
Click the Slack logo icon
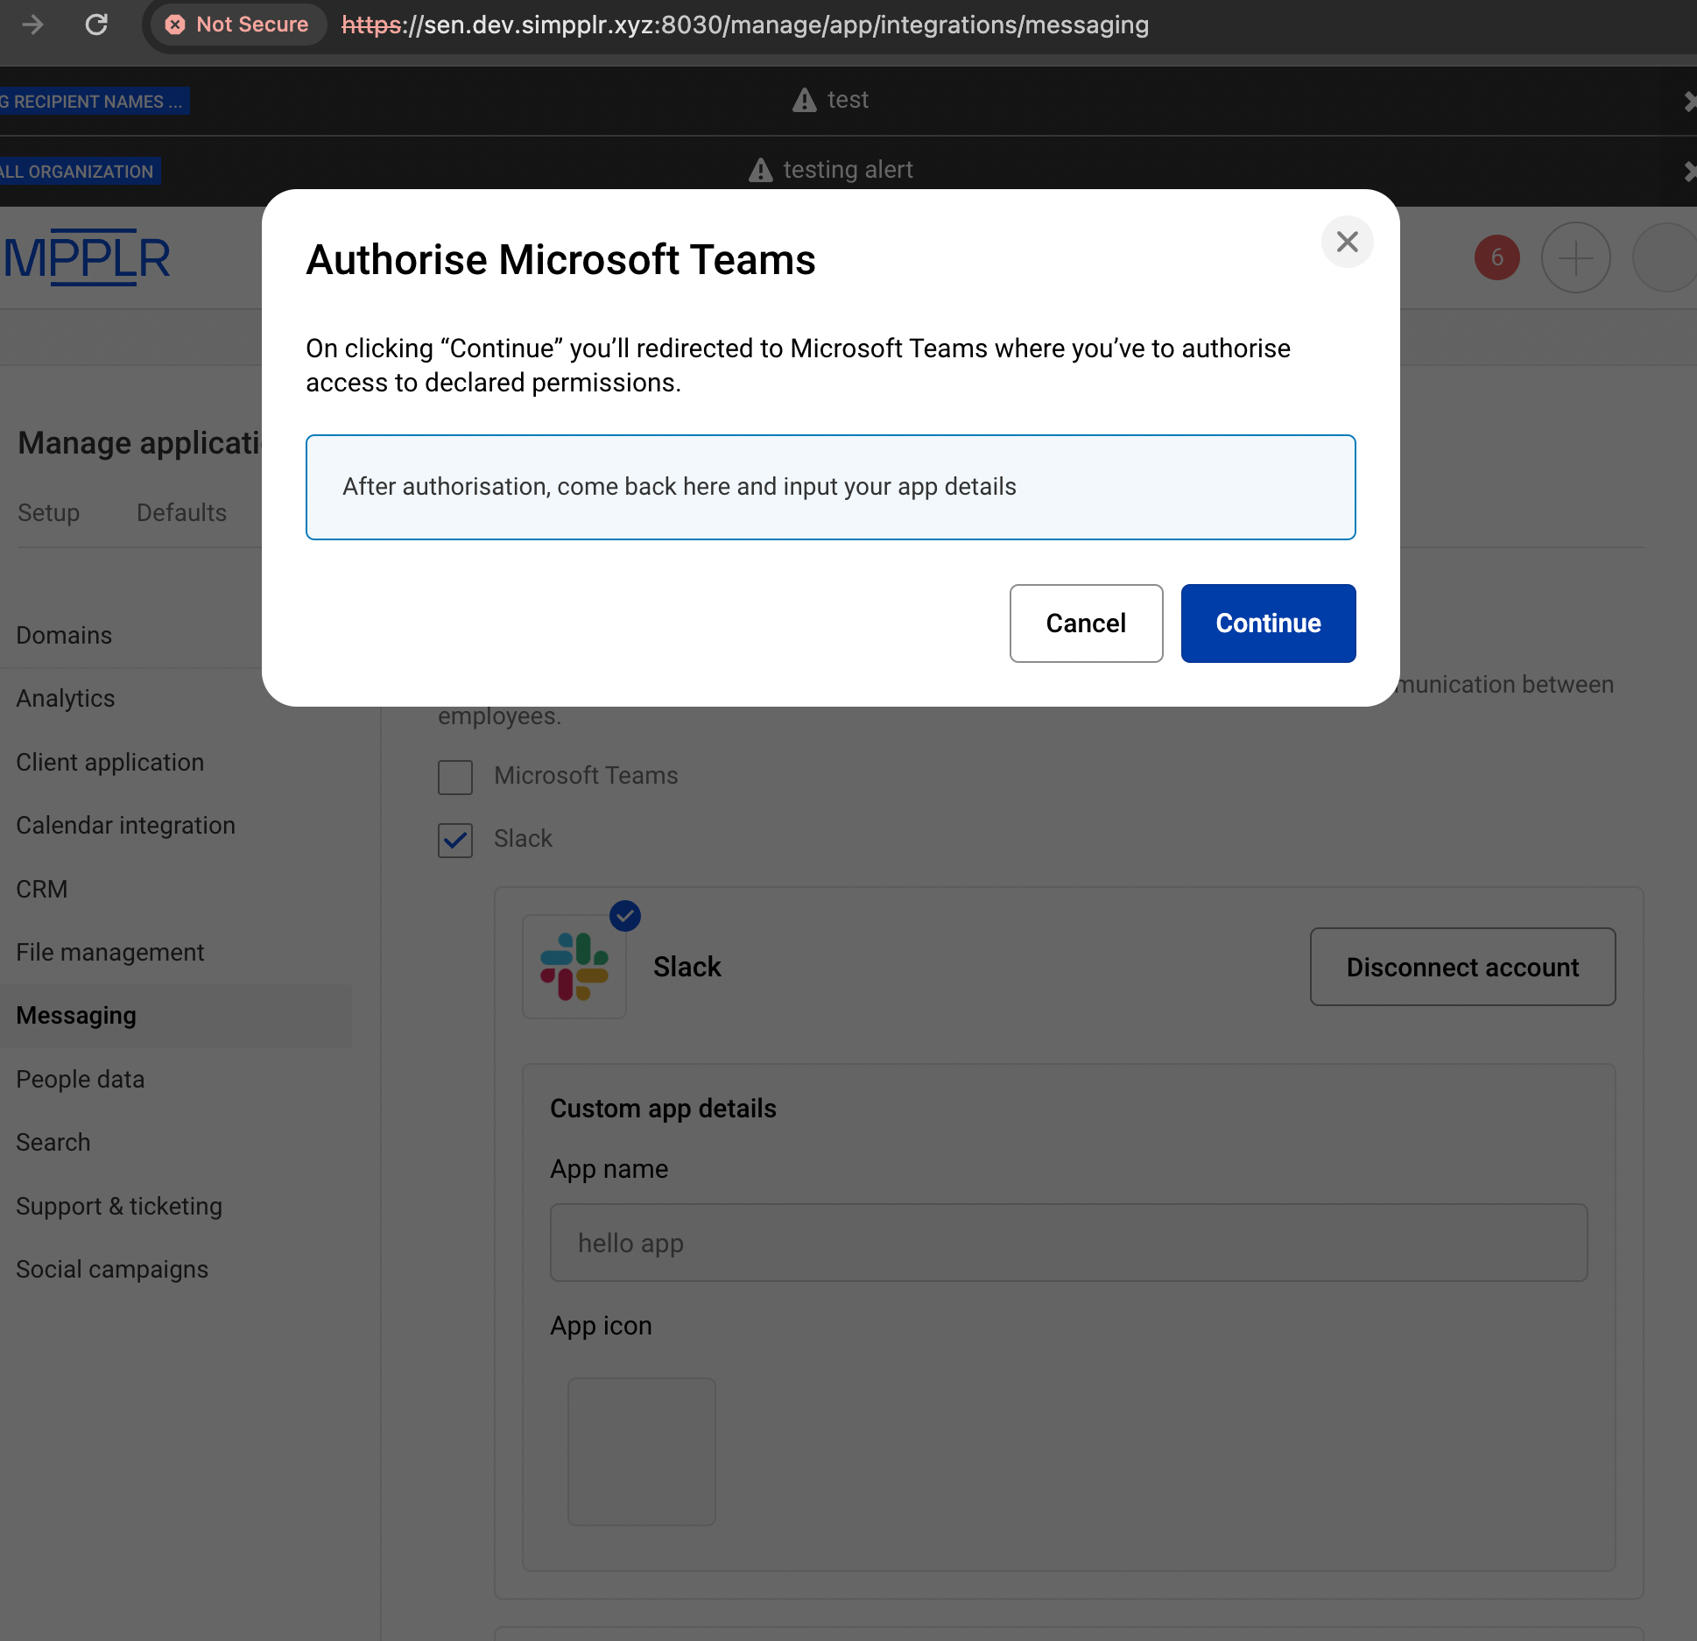574,967
